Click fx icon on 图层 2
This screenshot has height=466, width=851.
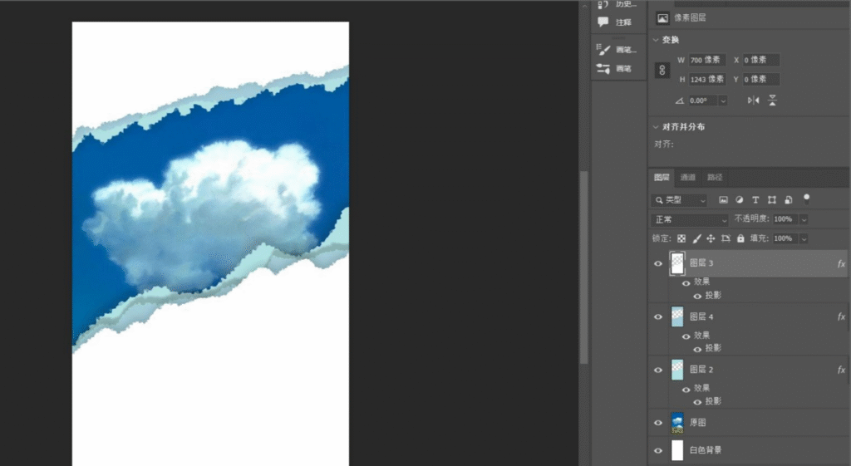pyautogui.click(x=841, y=370)
